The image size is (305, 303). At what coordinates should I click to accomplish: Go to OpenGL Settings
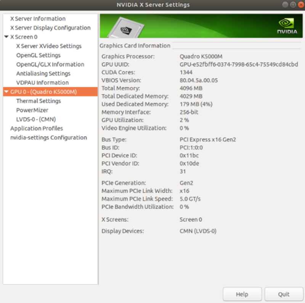point(38,55)
